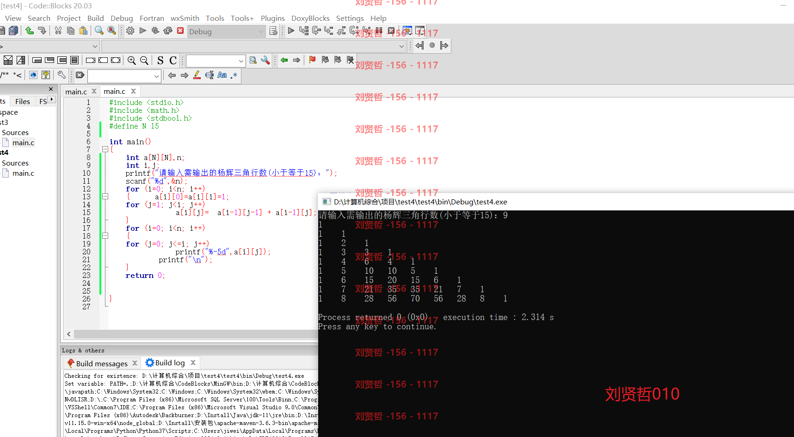Click the Build and run icon

point(155,31)
